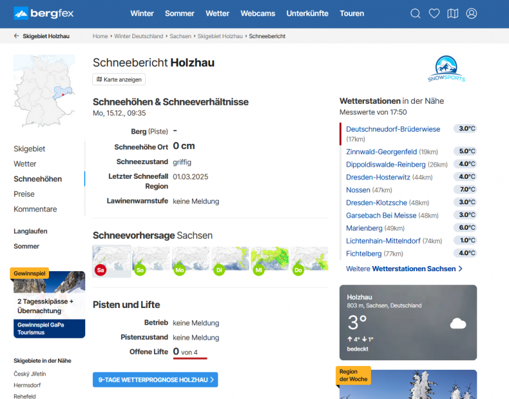Click 9-Tage Wetterprognose Holzhau button
The width and height of the screenshot is (509, 399).
[x=155, y=380]
